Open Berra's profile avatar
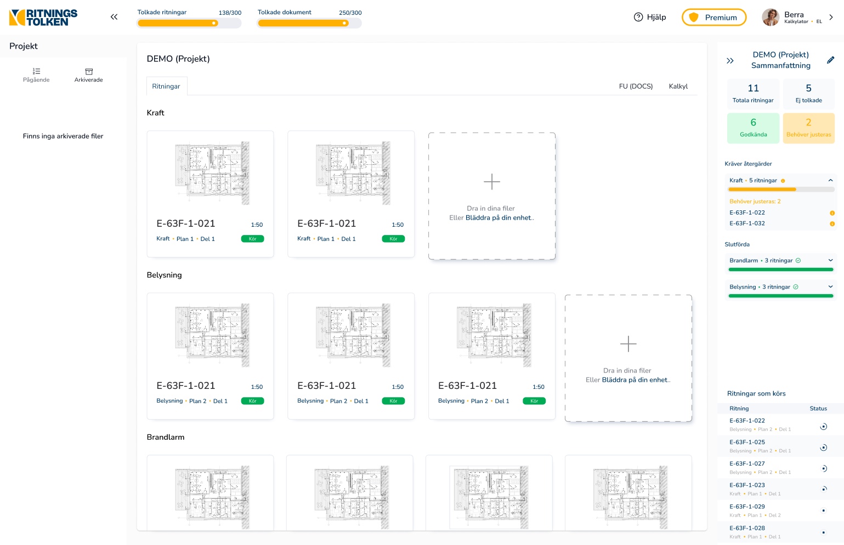The height and width of the screenshot is (545, 844). click(771, 18)
